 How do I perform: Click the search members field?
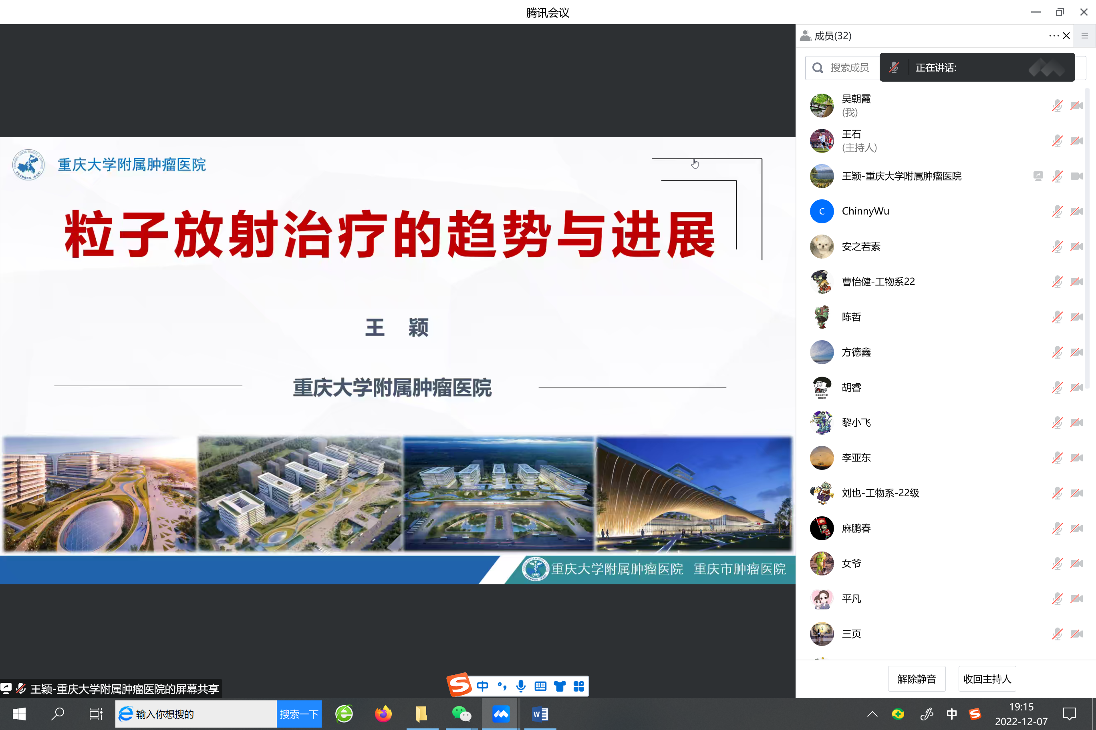click(x=842, y=68)
